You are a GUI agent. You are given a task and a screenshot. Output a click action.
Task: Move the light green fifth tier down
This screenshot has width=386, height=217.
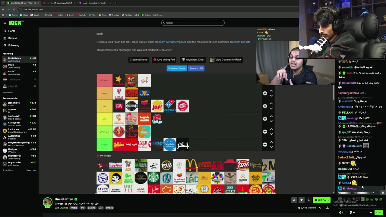tap(271, 134)
